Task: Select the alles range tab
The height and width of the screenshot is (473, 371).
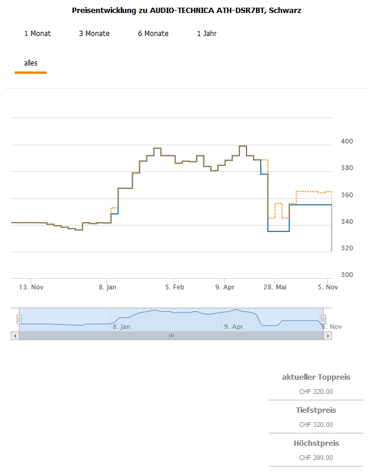Action: point(31,63)
